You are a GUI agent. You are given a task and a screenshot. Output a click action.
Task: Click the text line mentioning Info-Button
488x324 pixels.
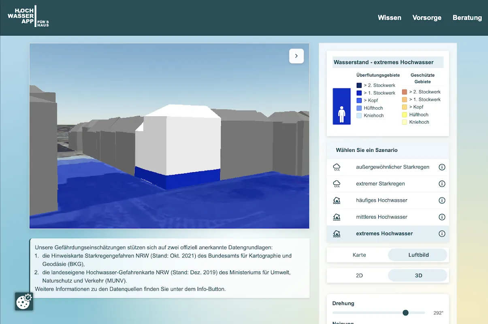130,289
